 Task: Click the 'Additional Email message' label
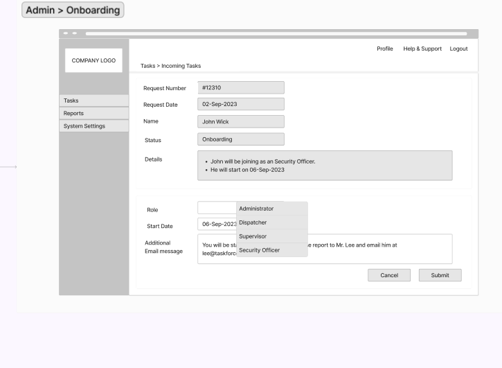tap(163, 247)
